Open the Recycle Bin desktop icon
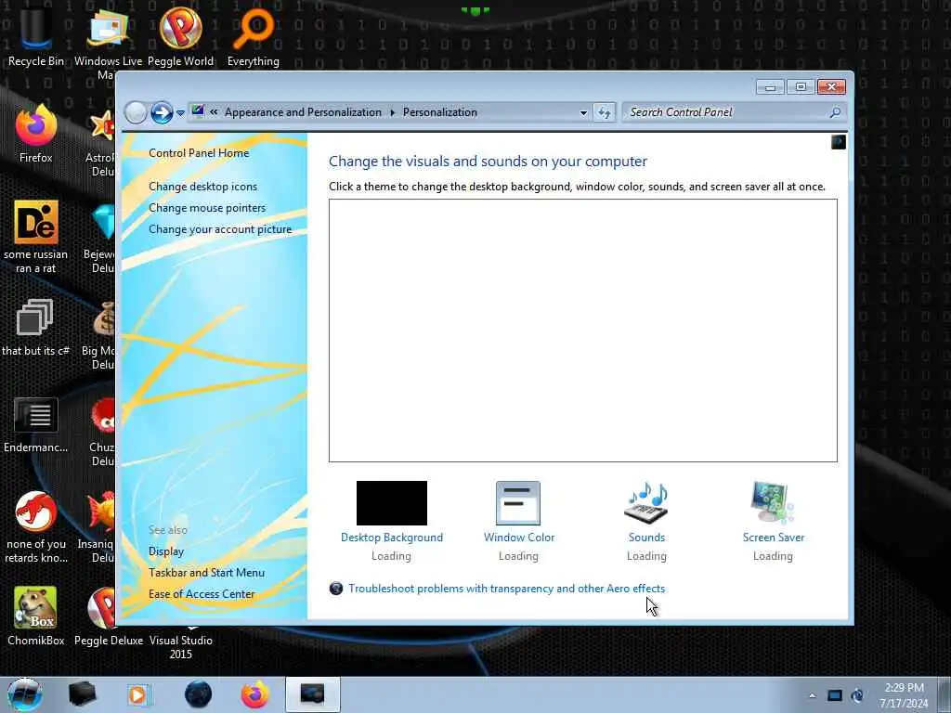This screenshot has width=951, height=713. coord(35,34)
